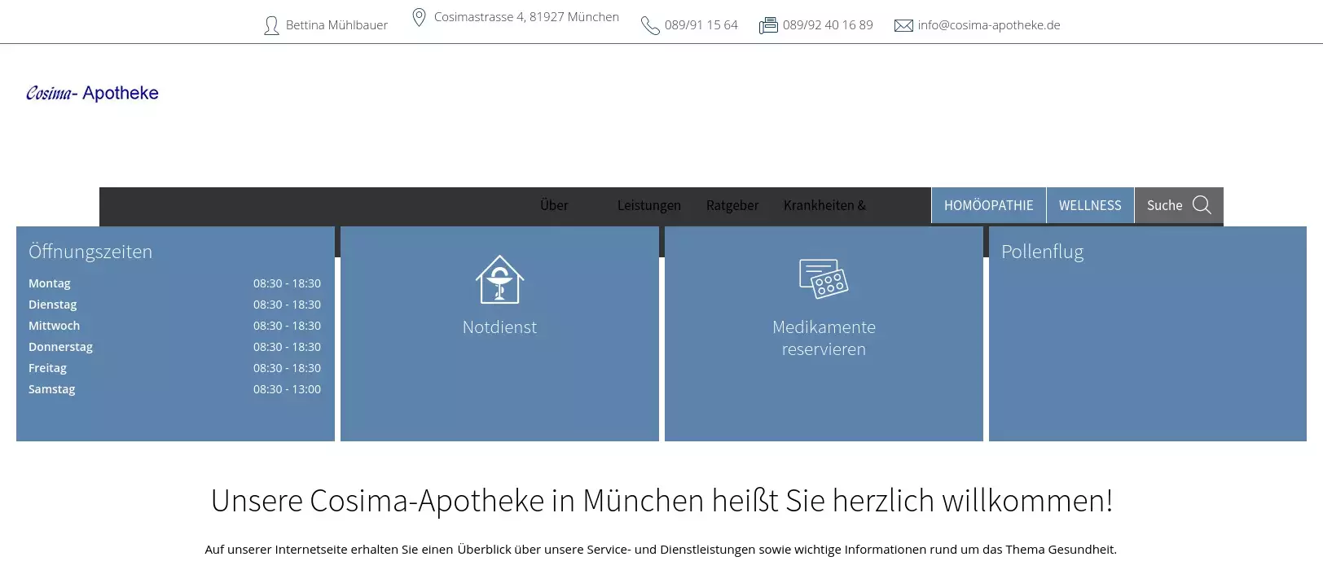
Task: Click the telephone handset icon
Action: pos(649,26)
